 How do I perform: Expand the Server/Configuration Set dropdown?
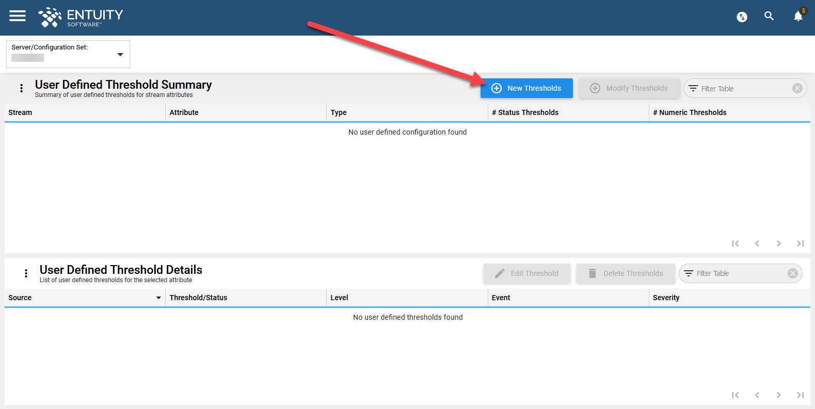[68, 54]
